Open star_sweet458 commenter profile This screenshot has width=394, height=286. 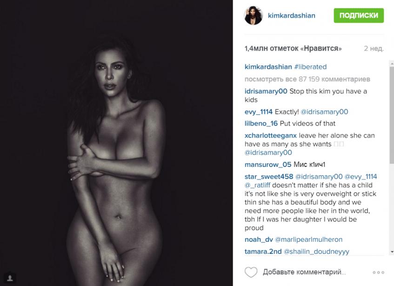pyautogui.click(x=269, y=177)
